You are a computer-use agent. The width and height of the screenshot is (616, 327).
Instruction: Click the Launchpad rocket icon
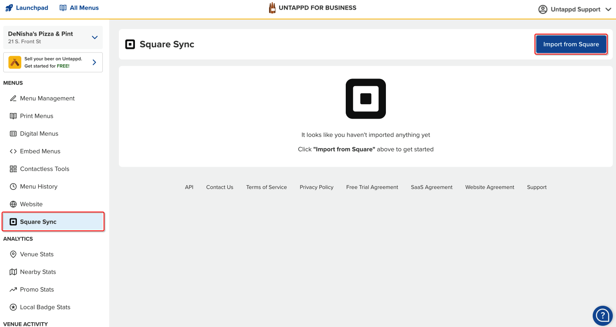pyautogui.click(x=9, y=8)
